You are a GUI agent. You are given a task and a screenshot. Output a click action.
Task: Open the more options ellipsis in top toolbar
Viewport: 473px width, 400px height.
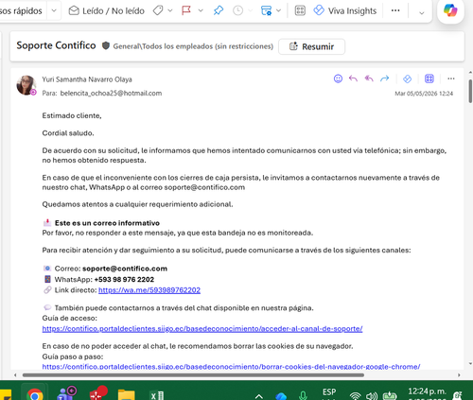[x=395, y=10]
